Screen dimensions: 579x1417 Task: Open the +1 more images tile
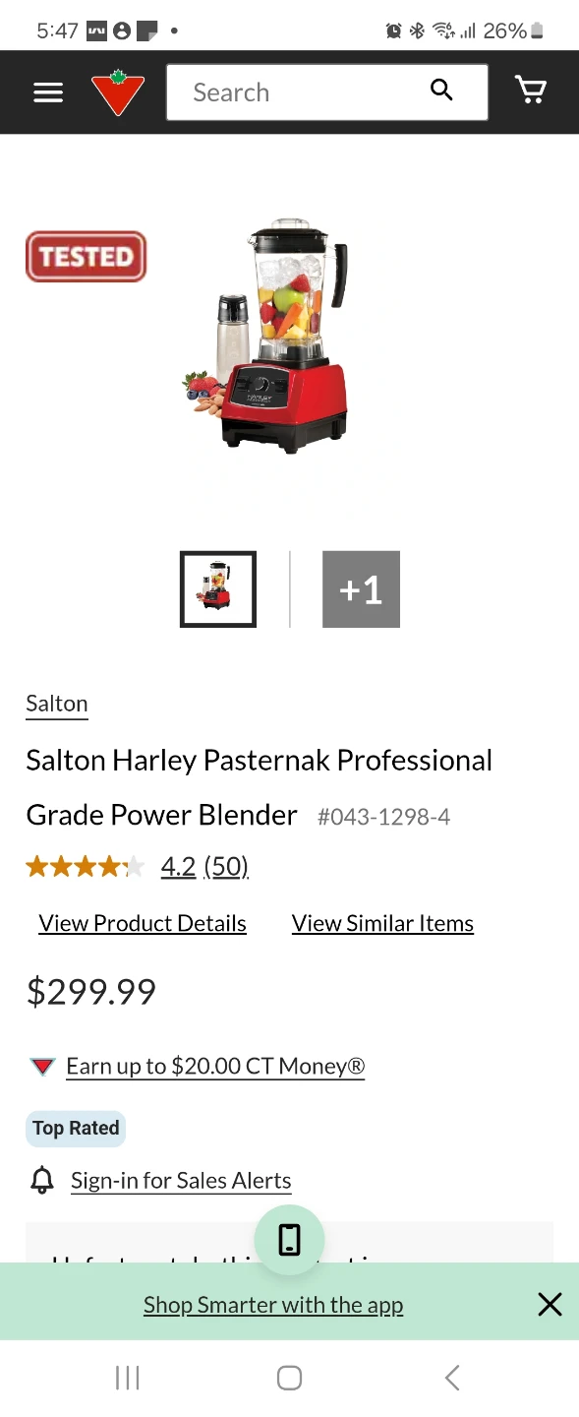(361, 588)
